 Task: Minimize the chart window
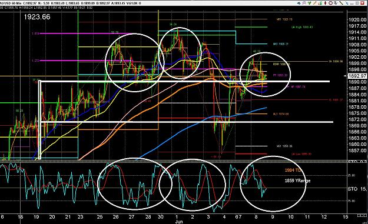pyautogui.click(x=352, y=4)
